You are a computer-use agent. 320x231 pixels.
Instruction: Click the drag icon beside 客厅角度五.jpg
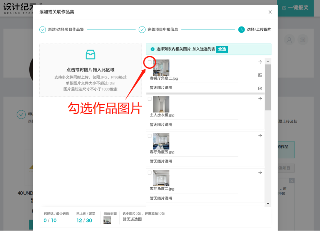click(260, 135)
